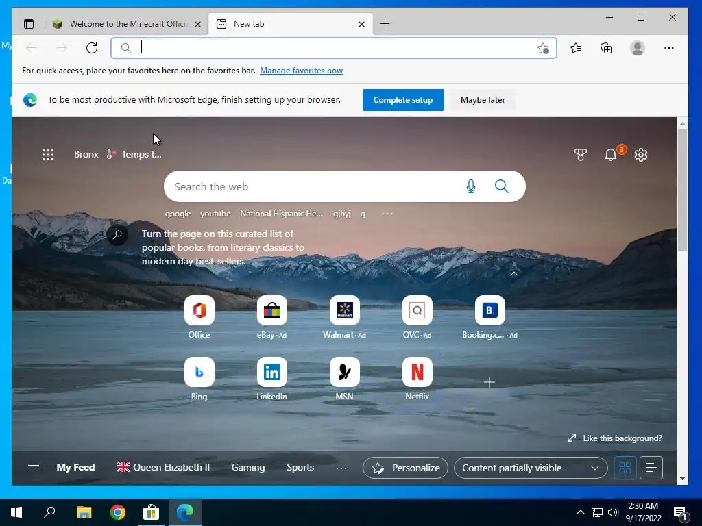Screen dimensions: 702x526
Task: Select the My Feed tab
Action: [x=75, y=467]
